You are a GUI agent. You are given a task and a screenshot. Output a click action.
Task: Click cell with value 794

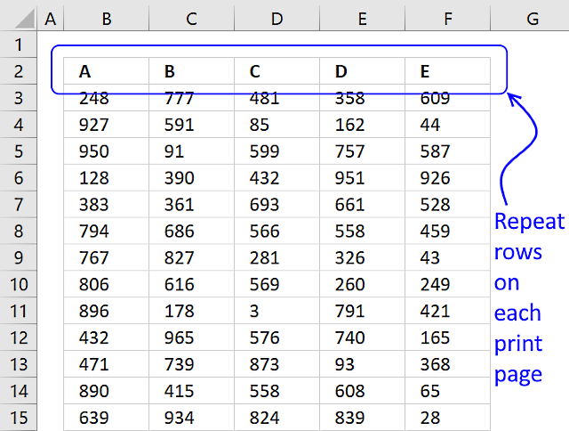click(107, 231)
